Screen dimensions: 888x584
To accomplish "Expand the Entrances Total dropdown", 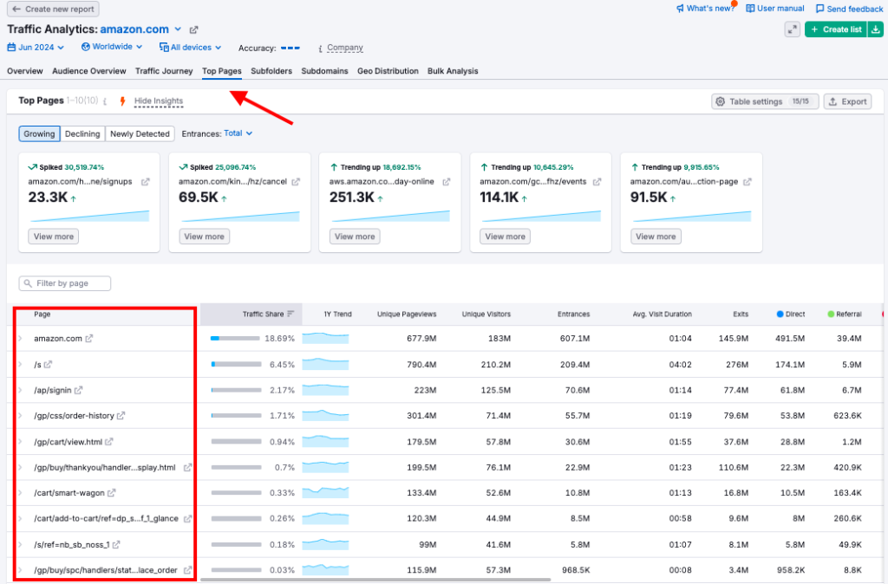I will click(x=238, y=133).
